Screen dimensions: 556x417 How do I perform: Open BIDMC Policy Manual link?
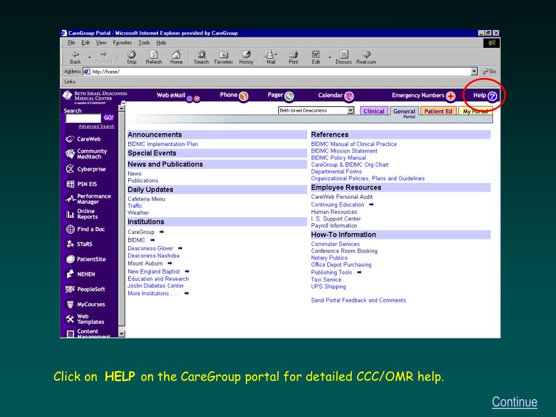[338, 158]
